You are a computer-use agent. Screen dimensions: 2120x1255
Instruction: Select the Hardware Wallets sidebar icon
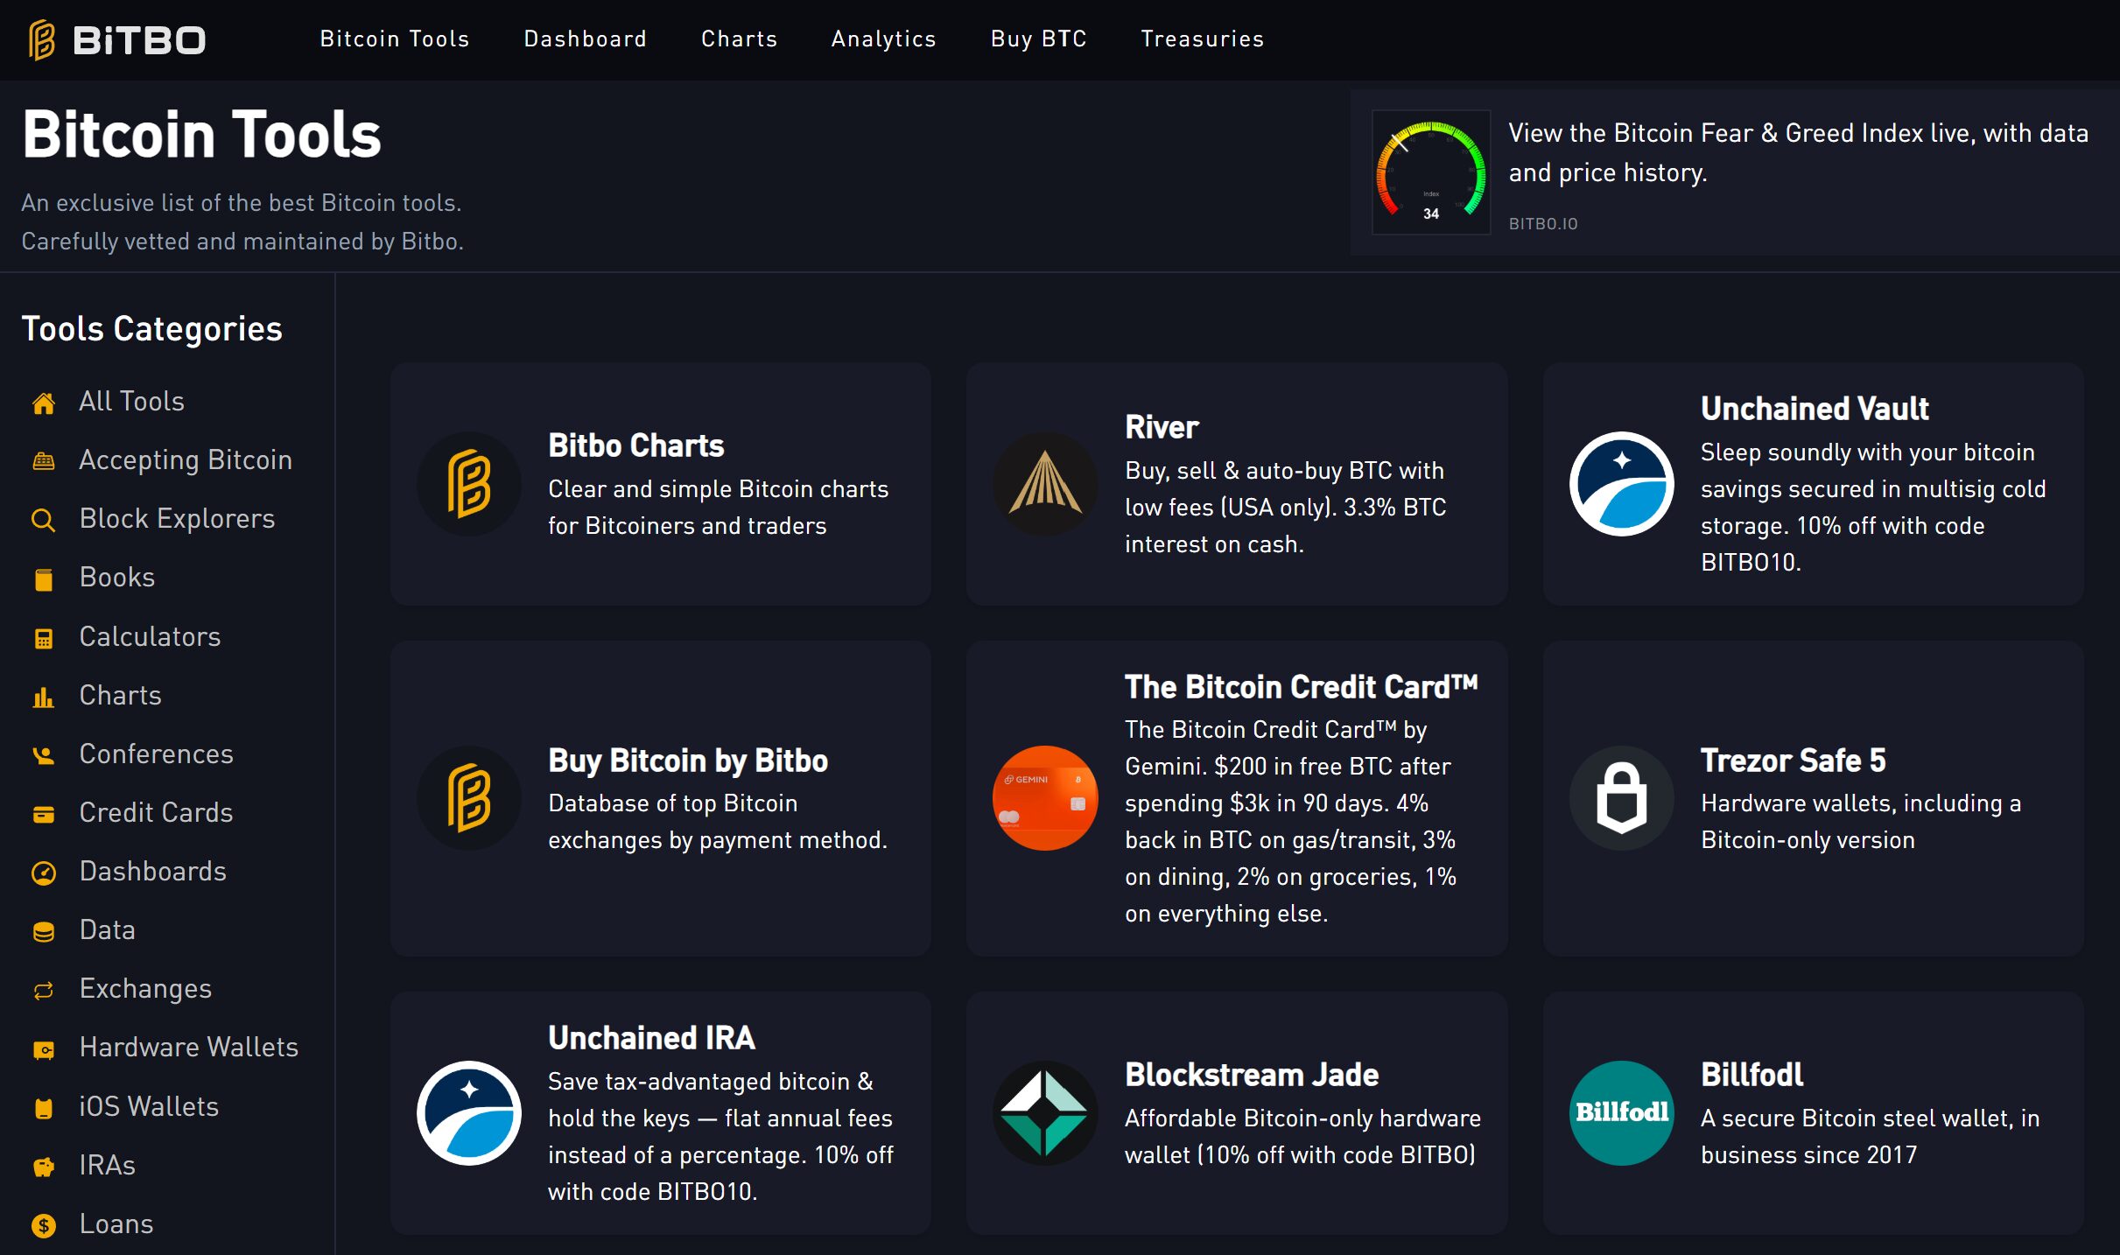coord(43,1048)
